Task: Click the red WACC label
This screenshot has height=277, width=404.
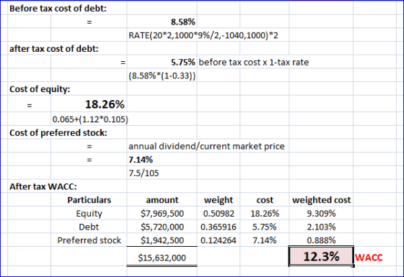Action: tap(369, 258)
